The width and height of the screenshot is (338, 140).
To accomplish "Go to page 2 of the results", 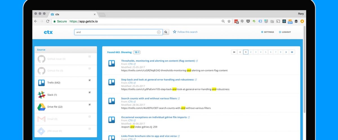I will tap(251, 52).
